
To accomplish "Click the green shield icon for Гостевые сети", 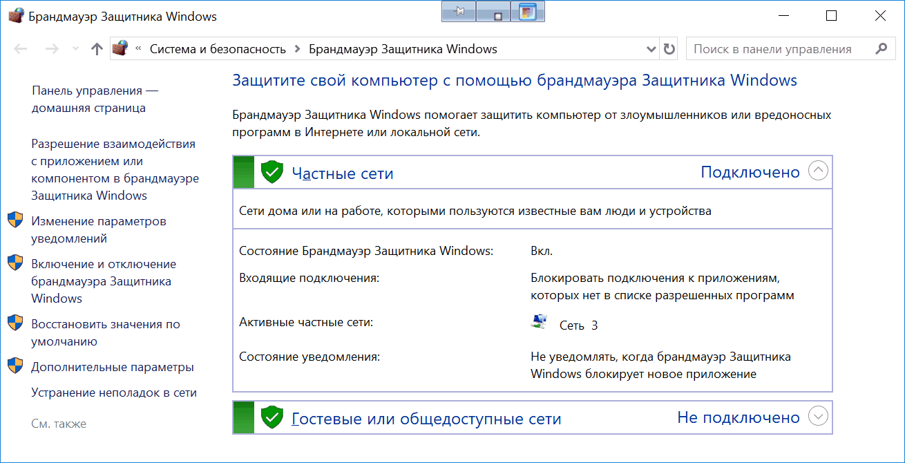I will pos(272,417).
